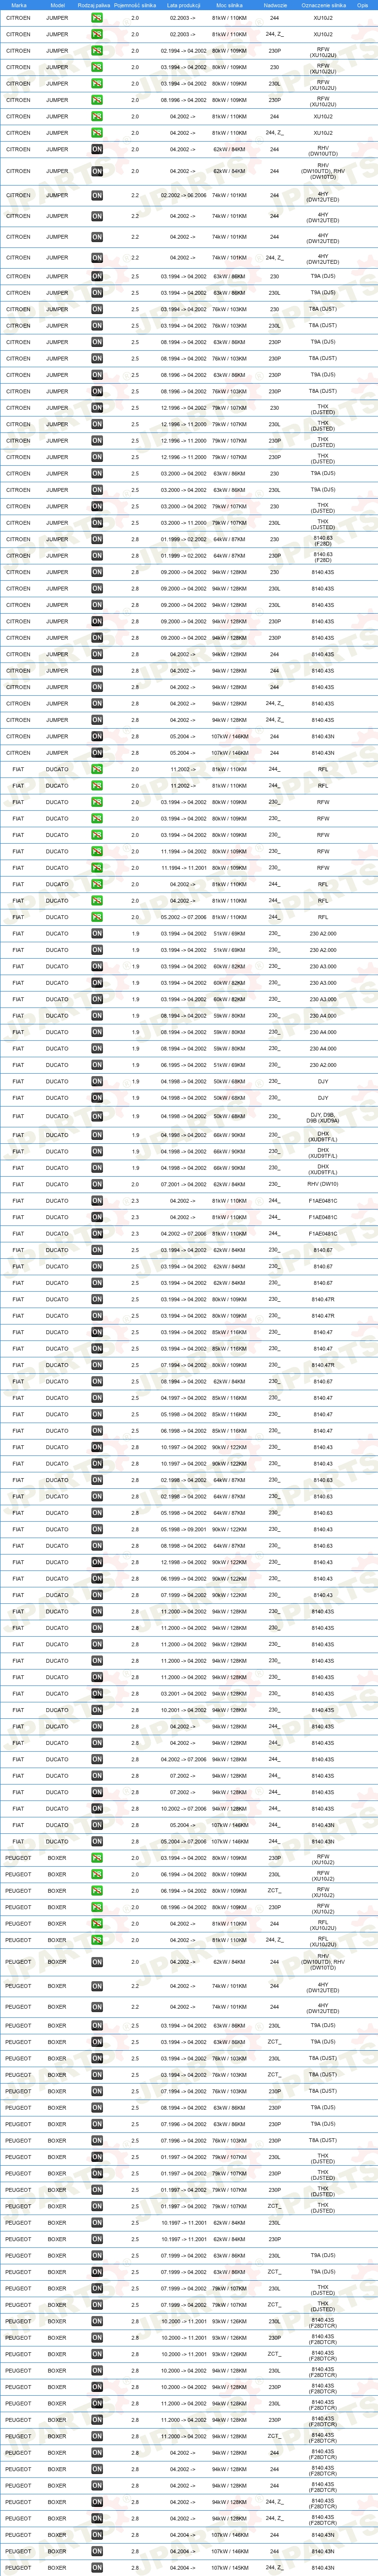The width and height of the screenshot is (378, 2576).
Task: Click ON icon in Fiat DJY, D9B engine row
Action: [x=97, y=1116]
